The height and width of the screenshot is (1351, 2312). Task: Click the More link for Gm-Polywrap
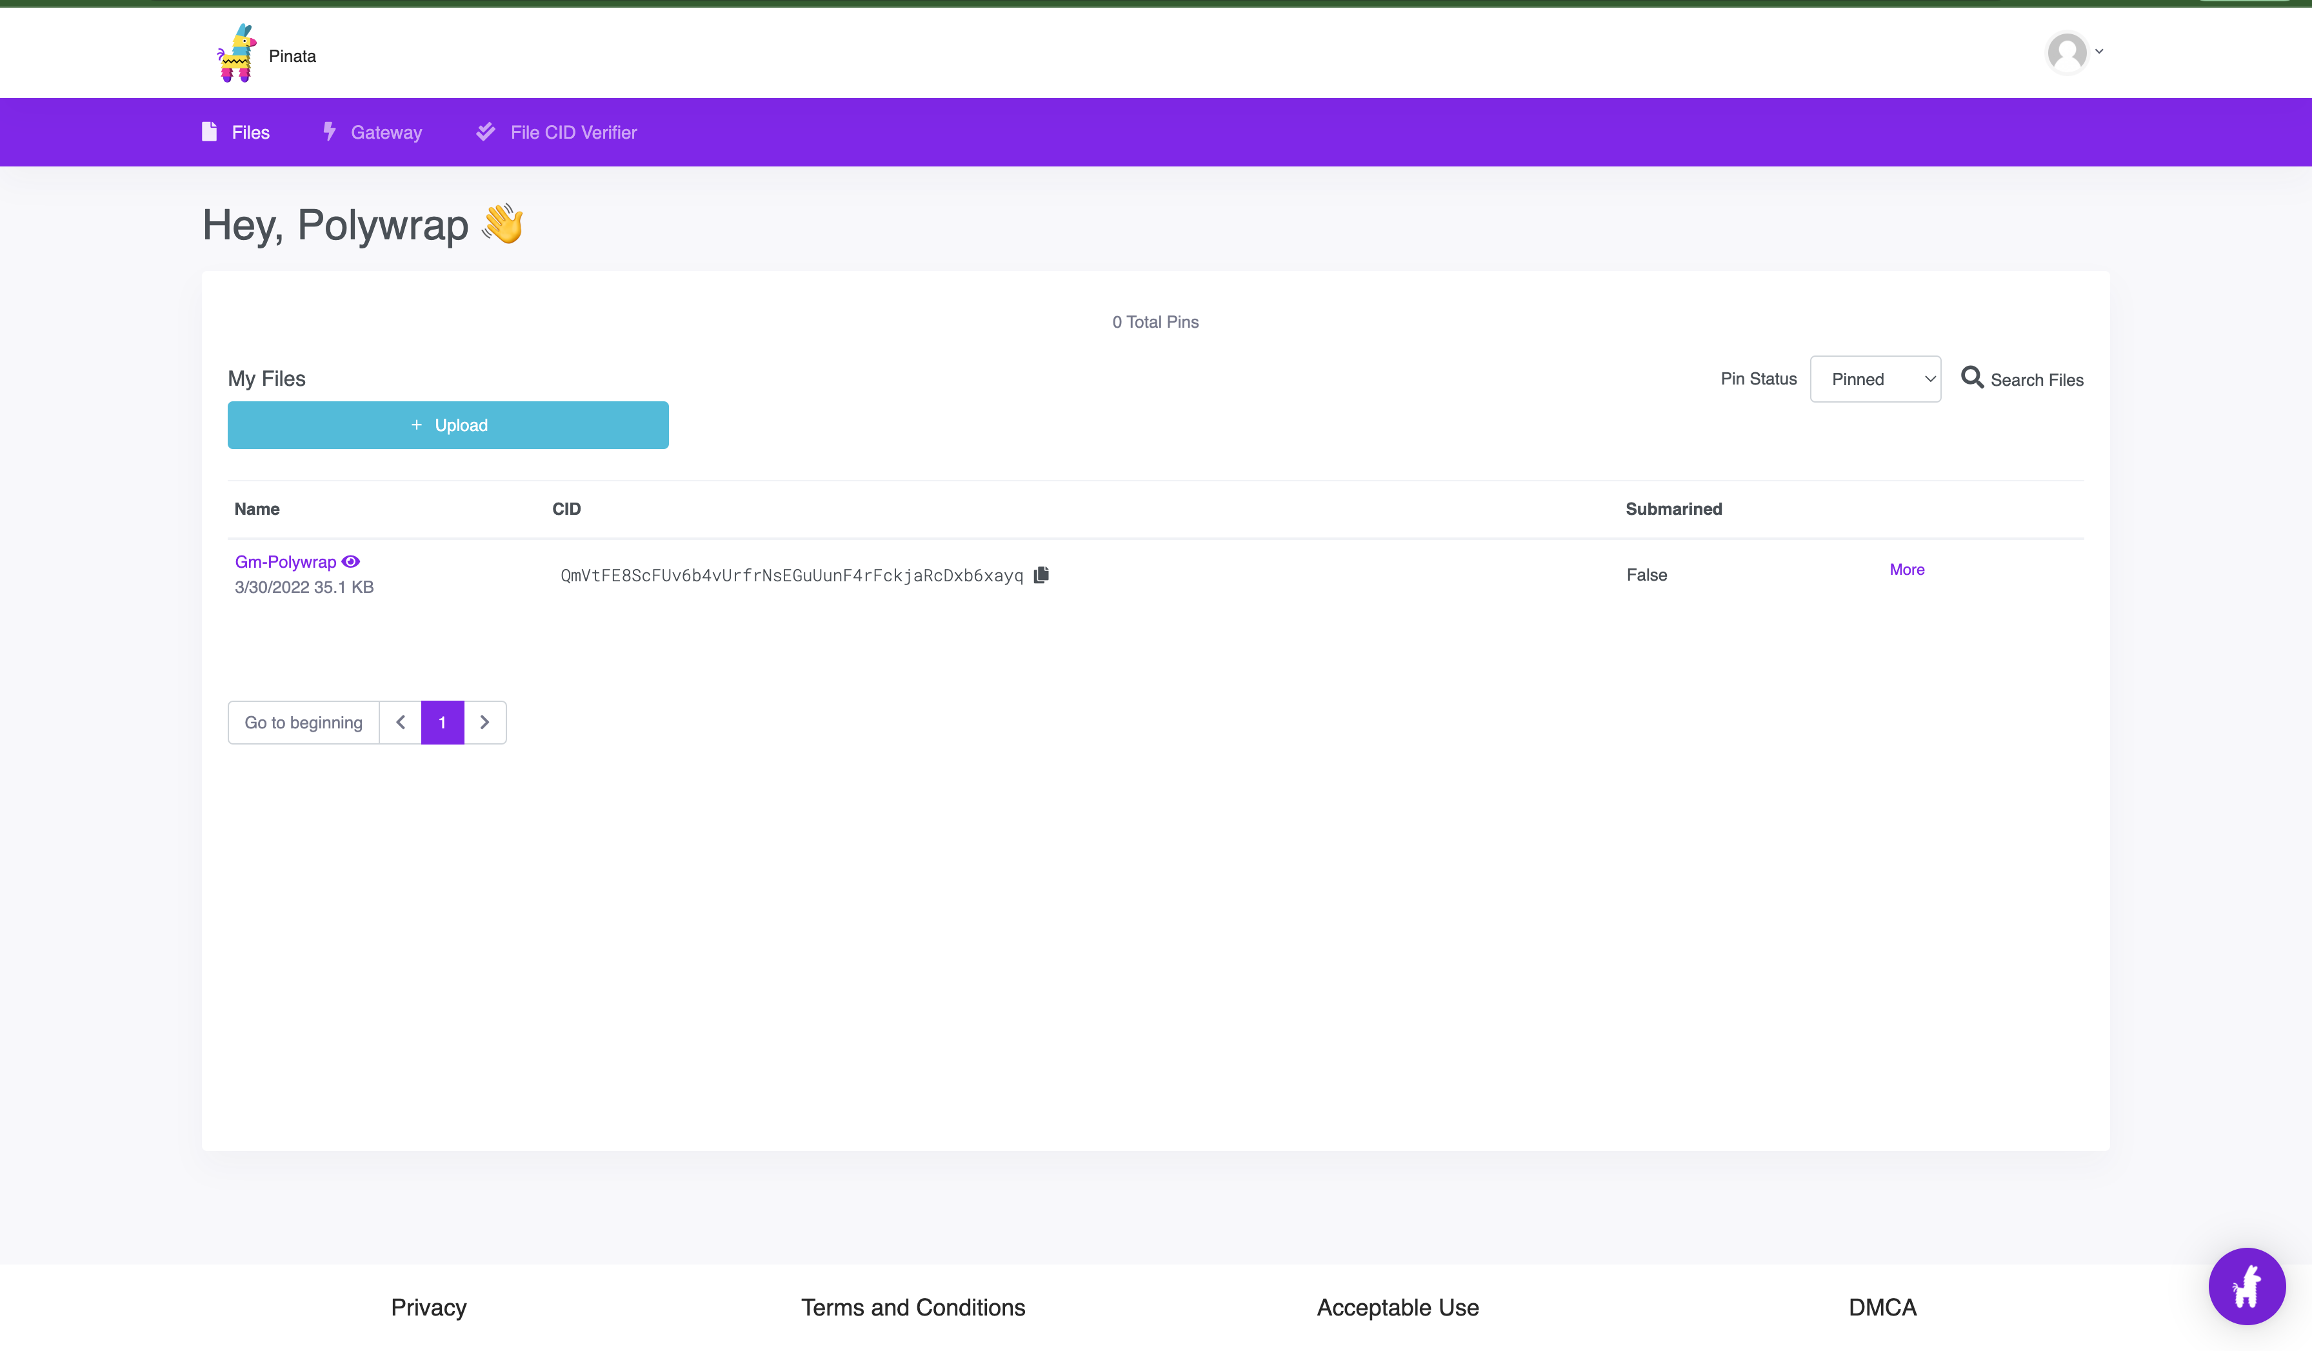[1907, 569]
